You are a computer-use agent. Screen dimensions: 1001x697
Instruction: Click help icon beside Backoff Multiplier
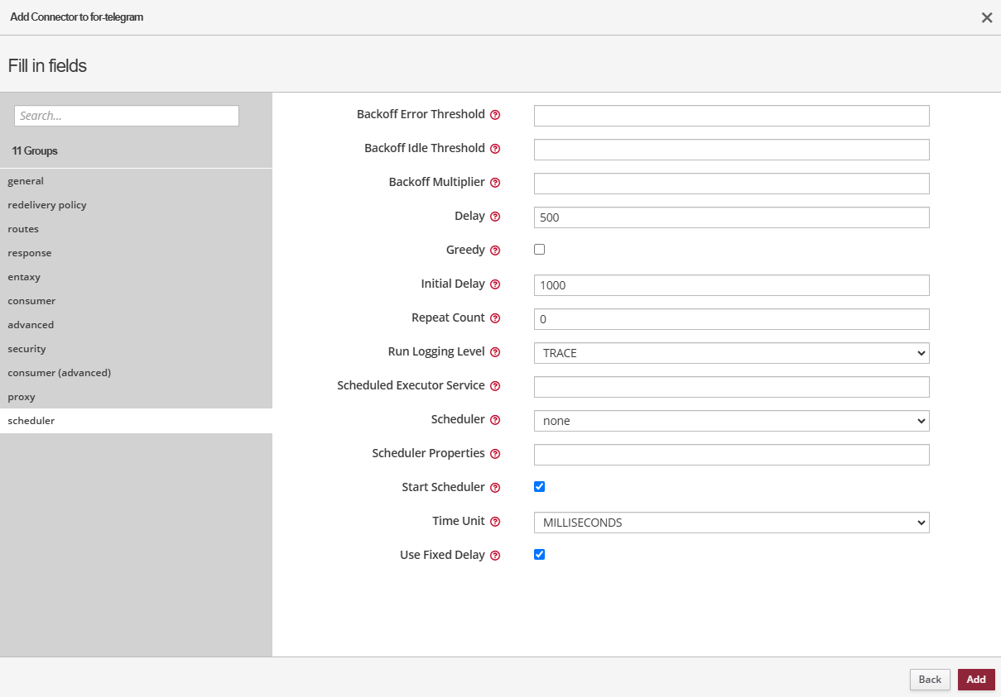coord(495,183)
